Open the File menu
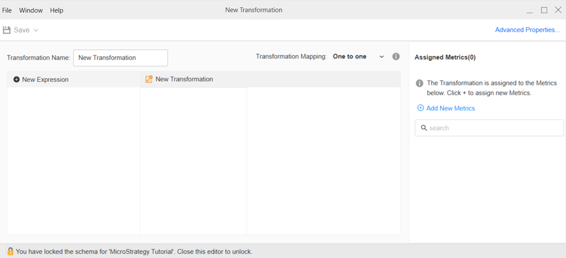Image resolution: width=566 pixels, height=258 pixels. click(7, 10)
